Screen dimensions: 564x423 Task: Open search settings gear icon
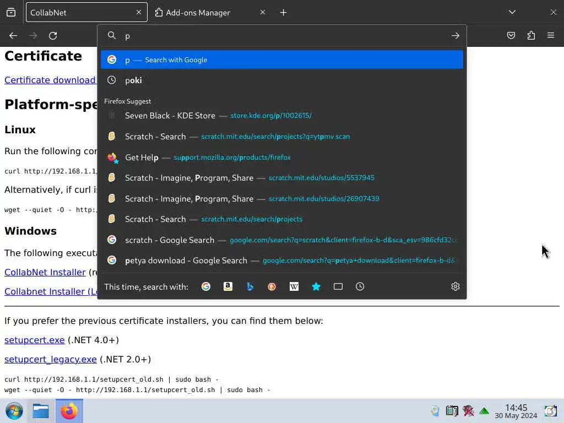coord(455,286)
